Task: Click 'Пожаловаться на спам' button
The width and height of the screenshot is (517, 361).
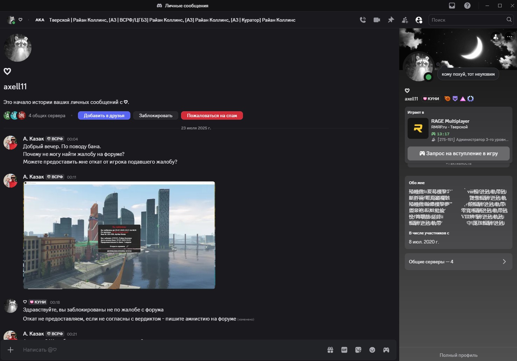Action: click(x=212, y=115)
